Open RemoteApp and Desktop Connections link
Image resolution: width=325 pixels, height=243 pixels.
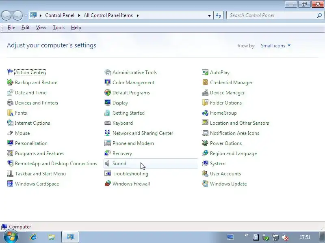click(x=56, y=164)
